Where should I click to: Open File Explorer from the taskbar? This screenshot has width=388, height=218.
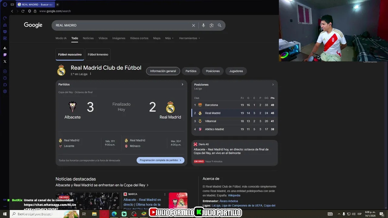(x=94, y=214)
